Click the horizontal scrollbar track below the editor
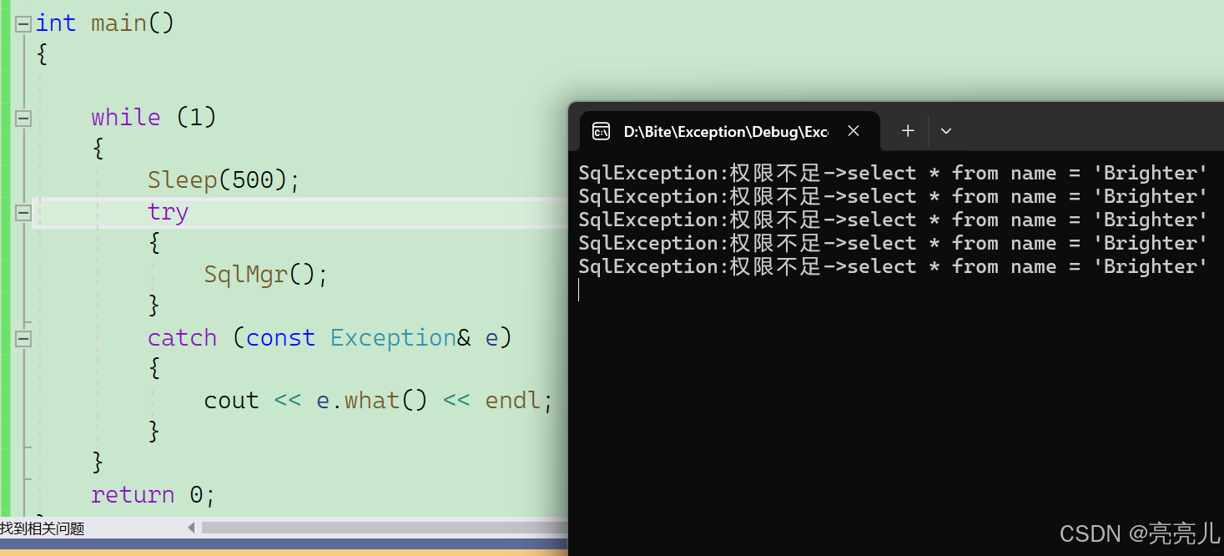The width and height of the screenshot is (1224, 556). (375, 528)
